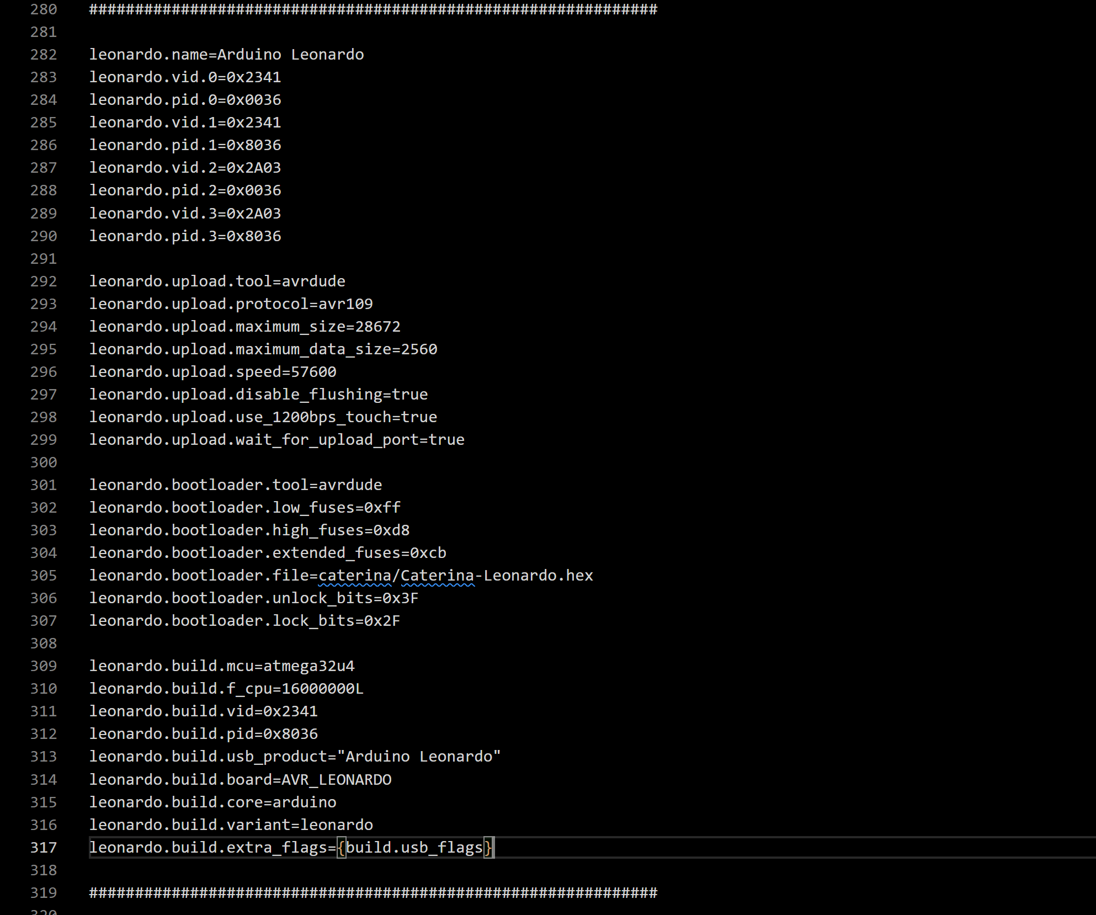This screenshot has width=1096, height=915.
Task: Click the line 'leonardo.pid.1=0x8036'
Action: point(185,145)
